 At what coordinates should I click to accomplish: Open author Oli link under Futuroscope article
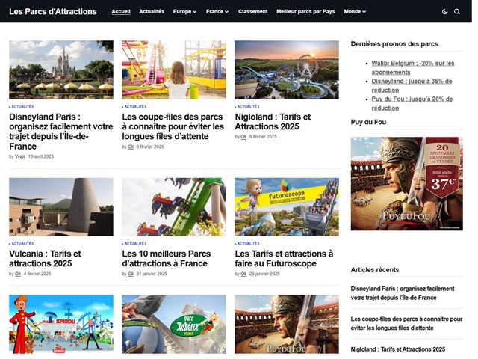tap(243, 274)
